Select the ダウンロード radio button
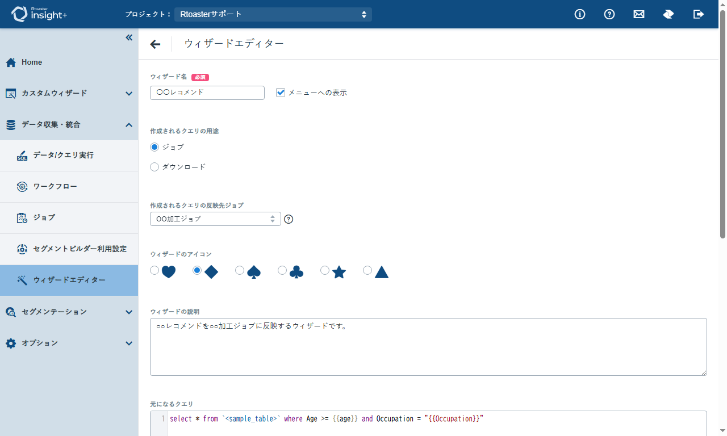This screenshot has height=436, width=727. (154, 167)
